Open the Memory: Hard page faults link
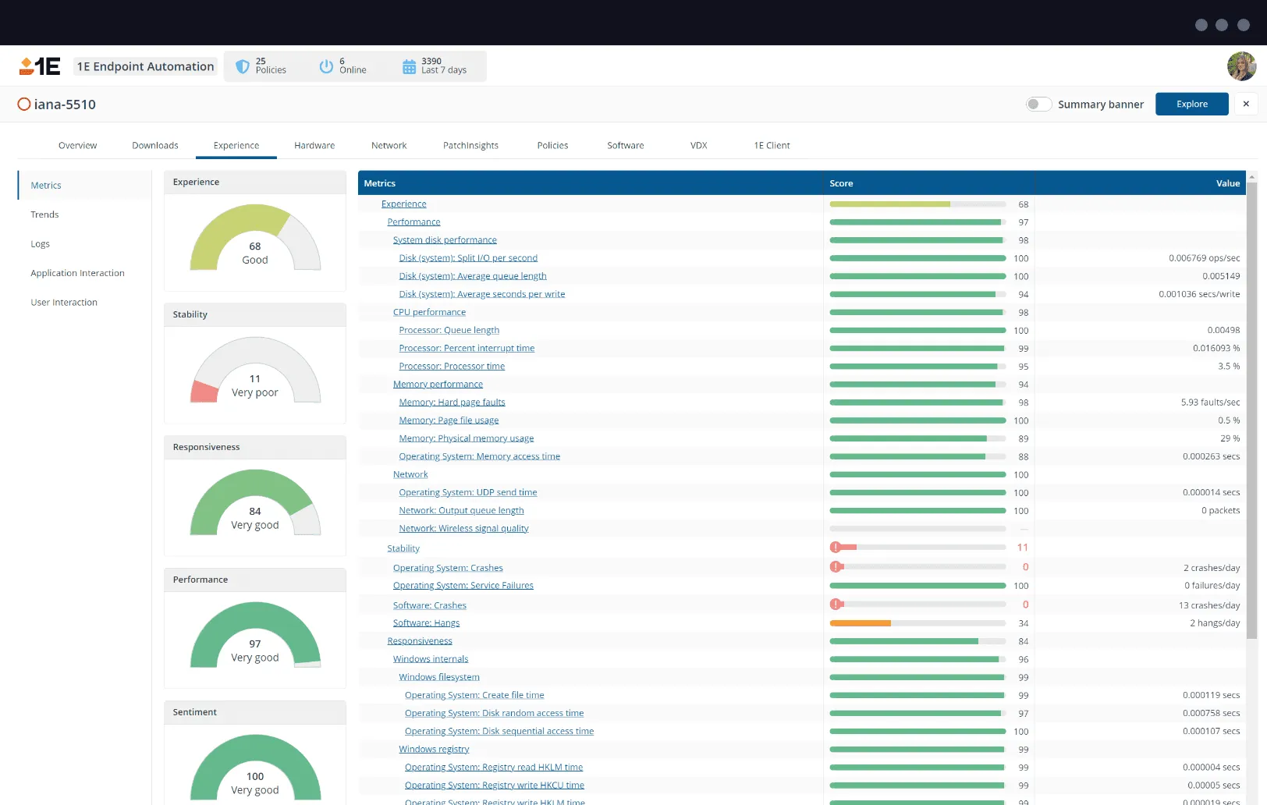 click(452, 402)
